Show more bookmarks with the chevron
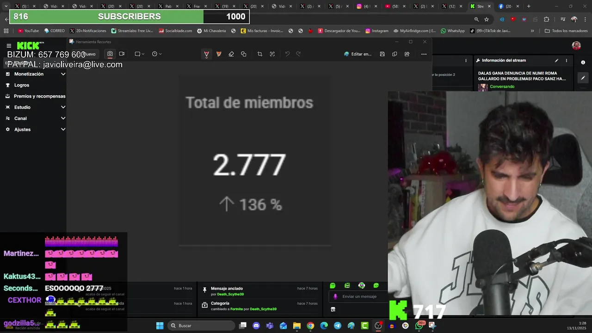Screen dimensions: 592x333 point(532,31)
